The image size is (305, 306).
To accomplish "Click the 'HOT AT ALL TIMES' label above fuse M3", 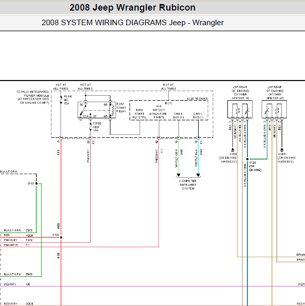I will pos(61,87).
